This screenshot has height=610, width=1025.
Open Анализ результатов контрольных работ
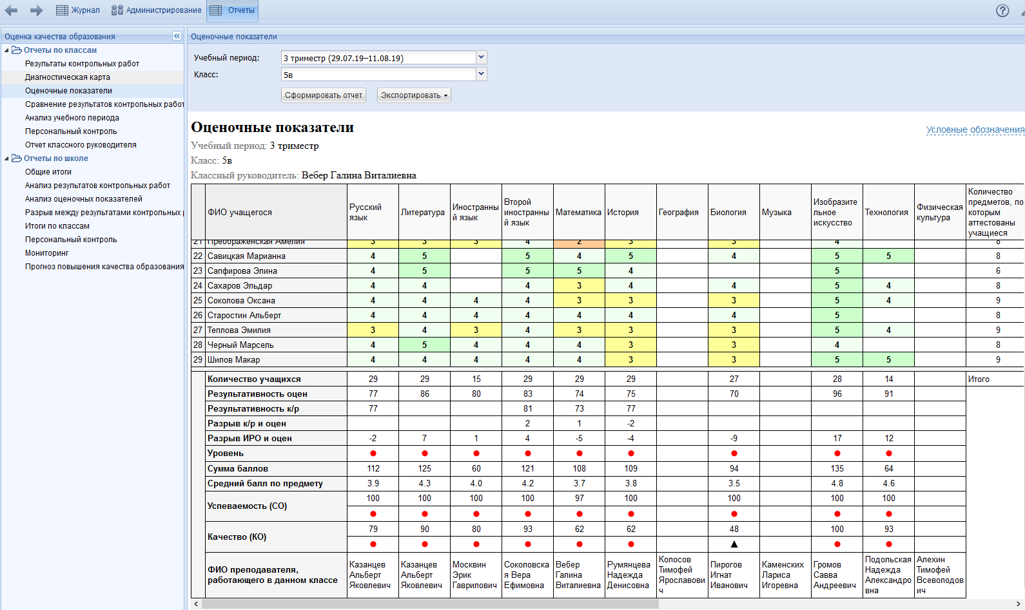point(97,186)
